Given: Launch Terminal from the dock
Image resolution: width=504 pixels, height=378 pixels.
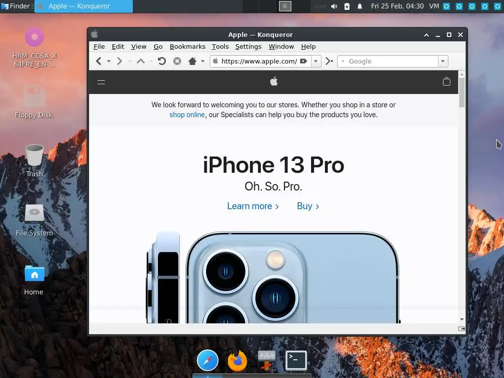Looking at the screenshot, I should 296,360.
